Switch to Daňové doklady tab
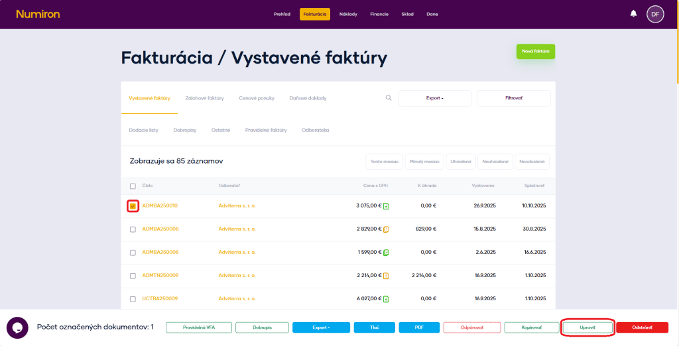The image size is (679, 346). click(308, 98)
